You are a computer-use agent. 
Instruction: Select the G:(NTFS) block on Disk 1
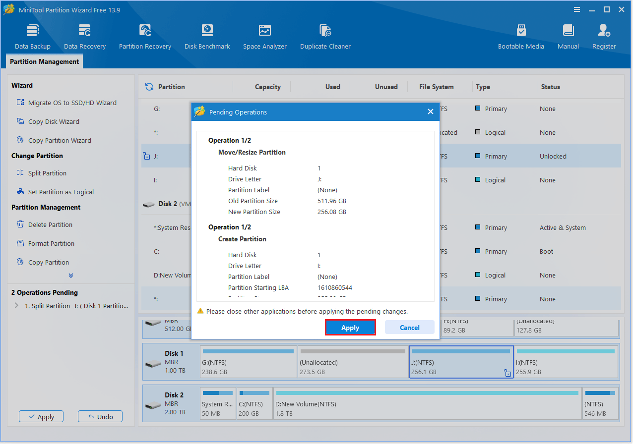[248, 362]
